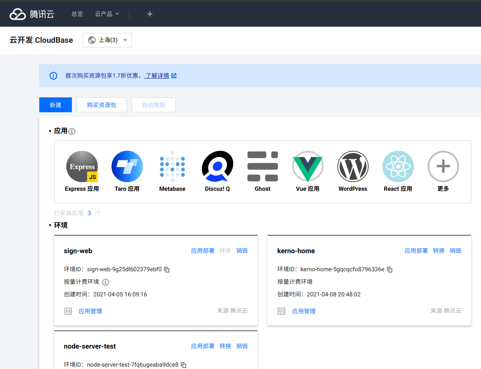
Task: Open the kerno-home environment title
Action: 296,251
